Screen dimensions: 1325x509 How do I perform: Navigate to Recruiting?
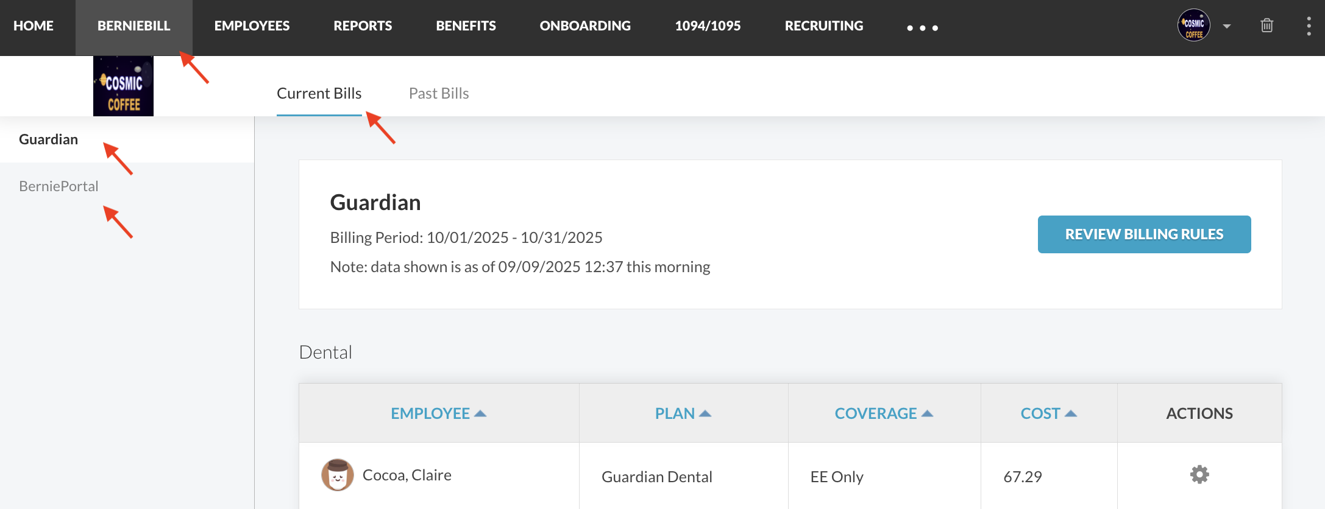tap(824, 26)
